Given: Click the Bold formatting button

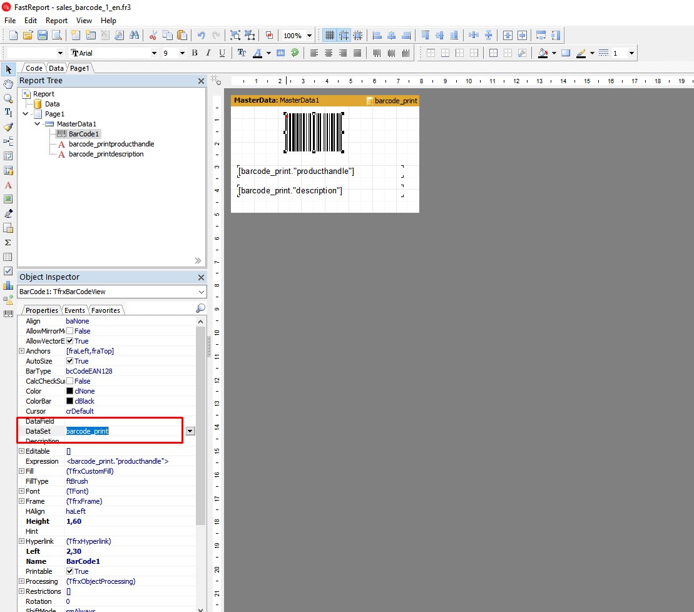Looking at the screenshot, I should pos(195,53).
